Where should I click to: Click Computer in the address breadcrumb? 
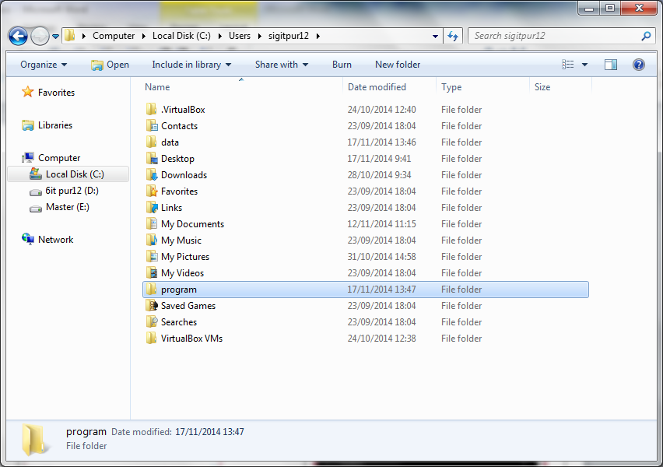click(x=114, y=36)
